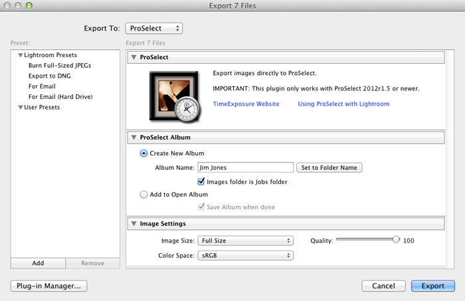
Task: Collapse the ProSelect section triangle
Action: click(x=134, y=57)
